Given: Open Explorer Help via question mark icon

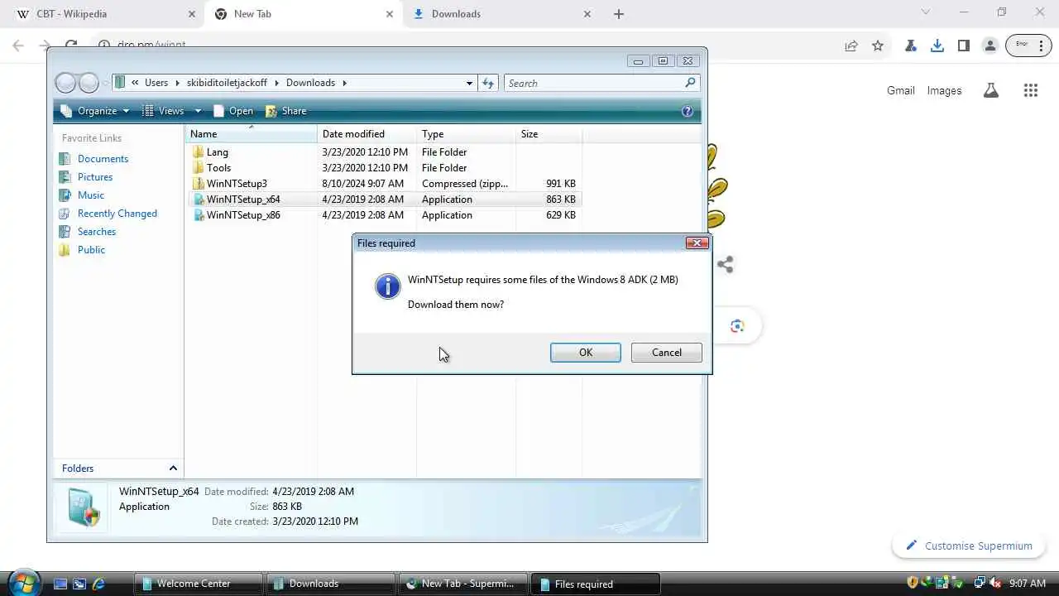Looking at the screenshot, I should click(687, 111).
